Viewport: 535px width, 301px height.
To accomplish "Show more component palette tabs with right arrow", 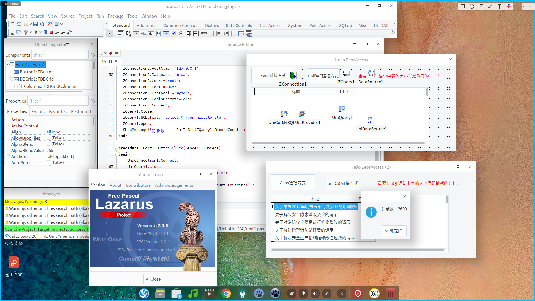I will point(394,25).
